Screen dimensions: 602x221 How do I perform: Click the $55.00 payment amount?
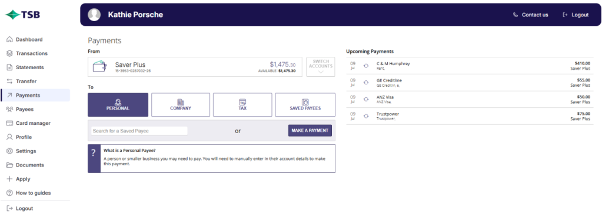(584, 80)
